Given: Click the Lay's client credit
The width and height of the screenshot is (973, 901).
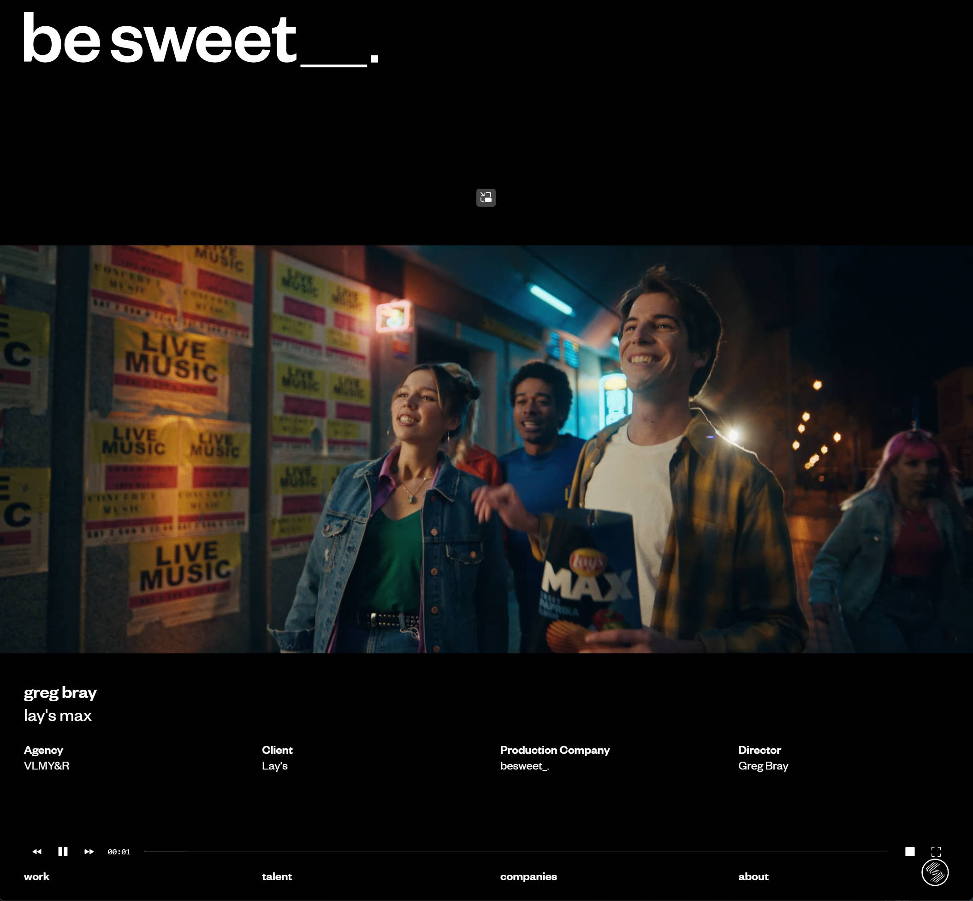Looking at the screenshot, I should (x=275, y=766).
